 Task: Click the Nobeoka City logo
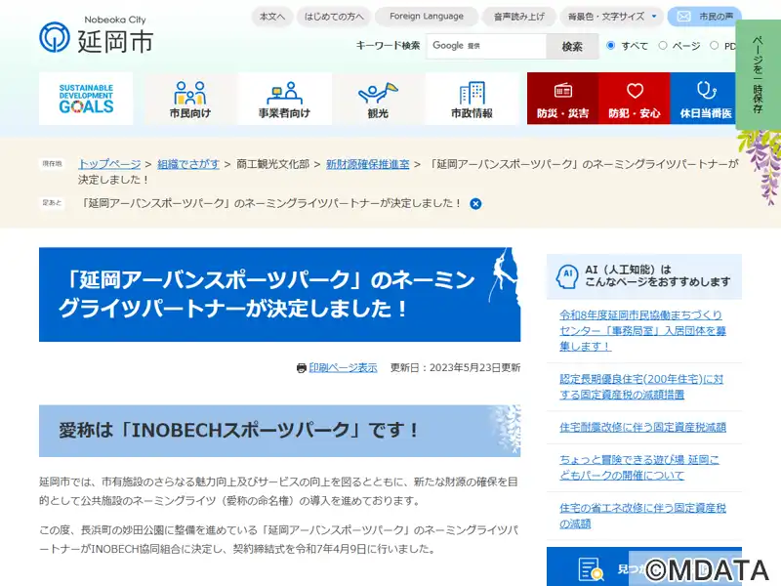tap(96, 34)
